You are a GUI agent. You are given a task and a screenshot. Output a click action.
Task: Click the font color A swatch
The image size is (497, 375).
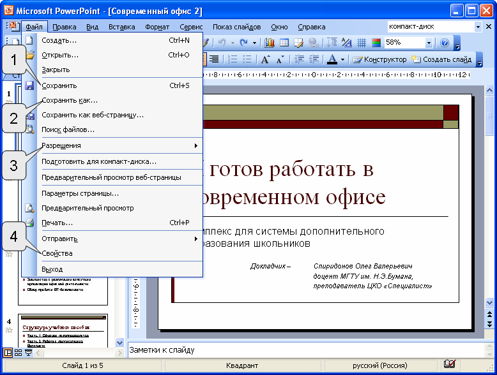point(332,59)
